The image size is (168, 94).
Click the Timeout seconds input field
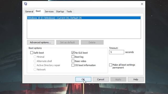tap(117, 52)
